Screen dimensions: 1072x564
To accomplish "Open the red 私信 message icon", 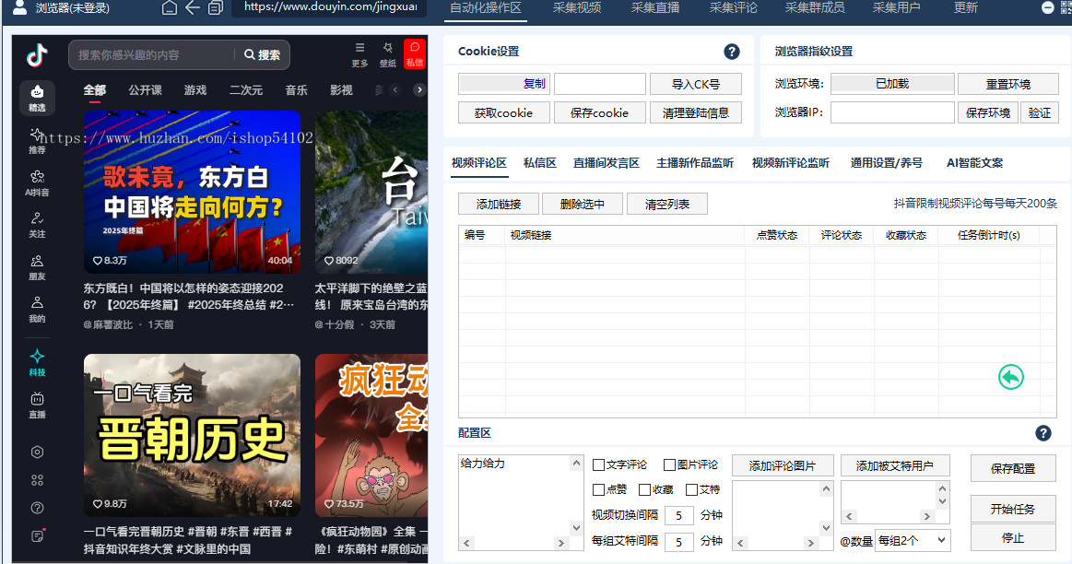I will tap(414, 54).
